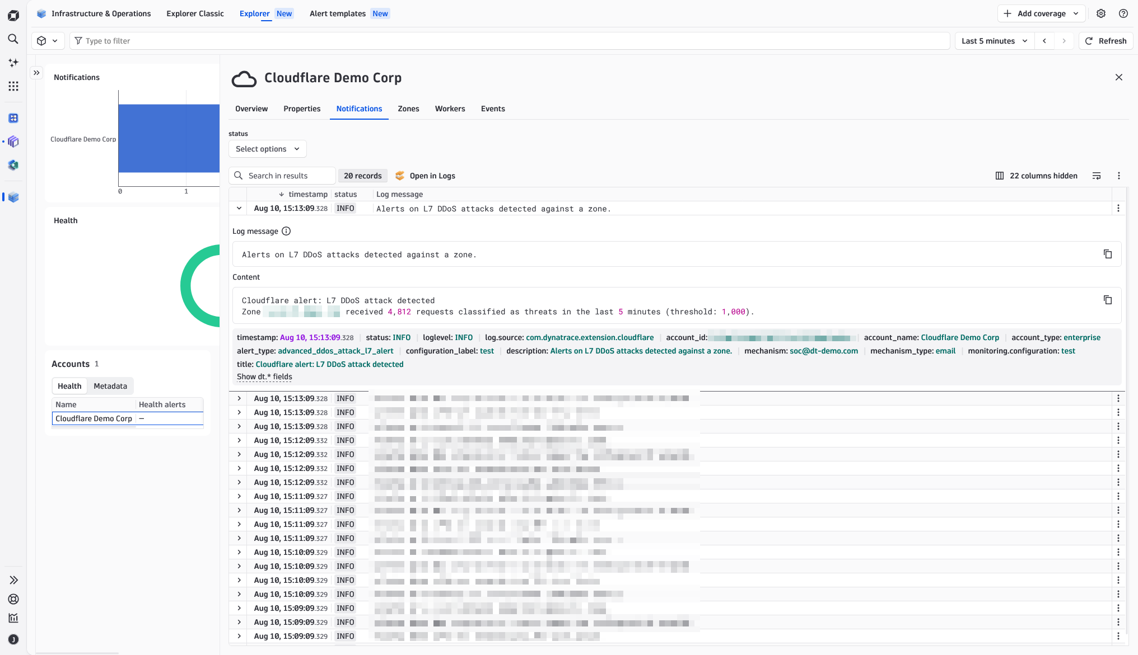Viewport: 1138px width, 655px height.
Task: Click the Log message column header
Action: coord(399,194)
